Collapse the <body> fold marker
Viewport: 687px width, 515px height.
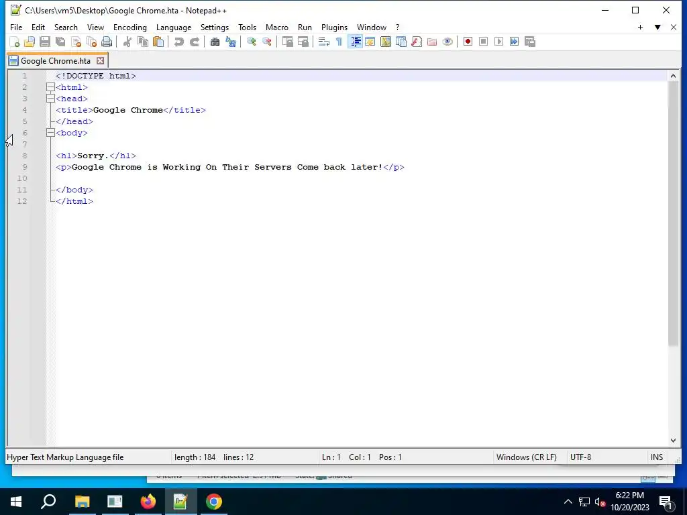point(50,133)
